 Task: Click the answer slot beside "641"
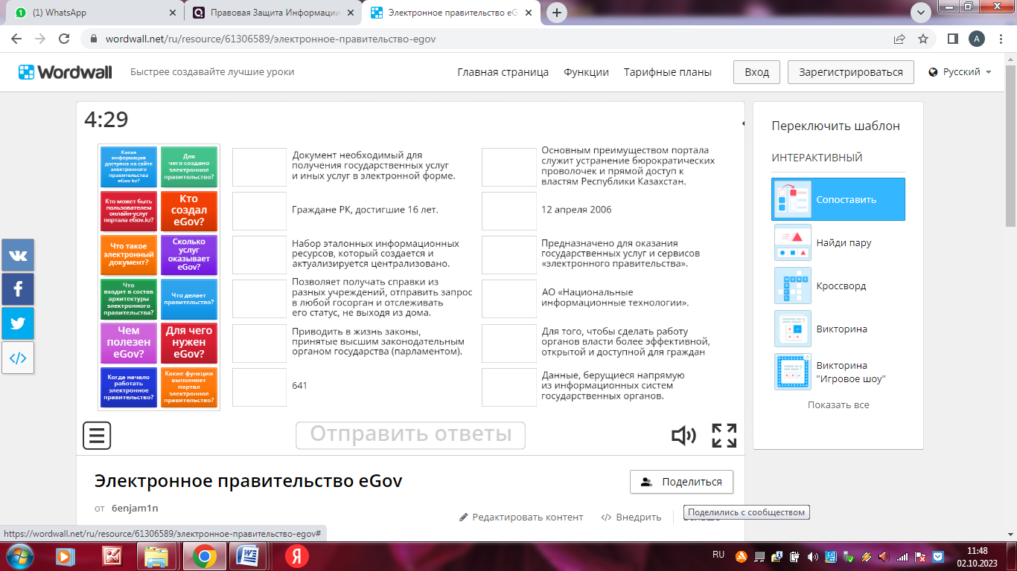[x=259, y=387]
